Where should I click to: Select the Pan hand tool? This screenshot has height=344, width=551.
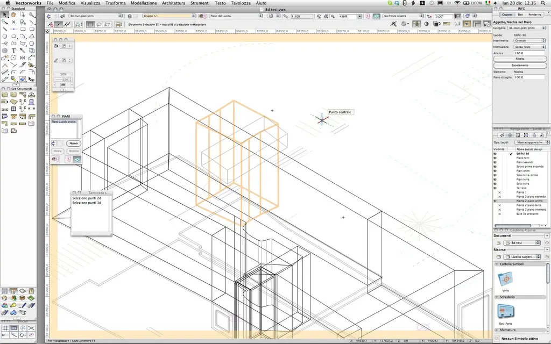13,15
